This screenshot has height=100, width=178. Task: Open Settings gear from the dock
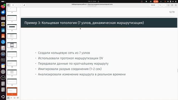(x=3, y=72)
